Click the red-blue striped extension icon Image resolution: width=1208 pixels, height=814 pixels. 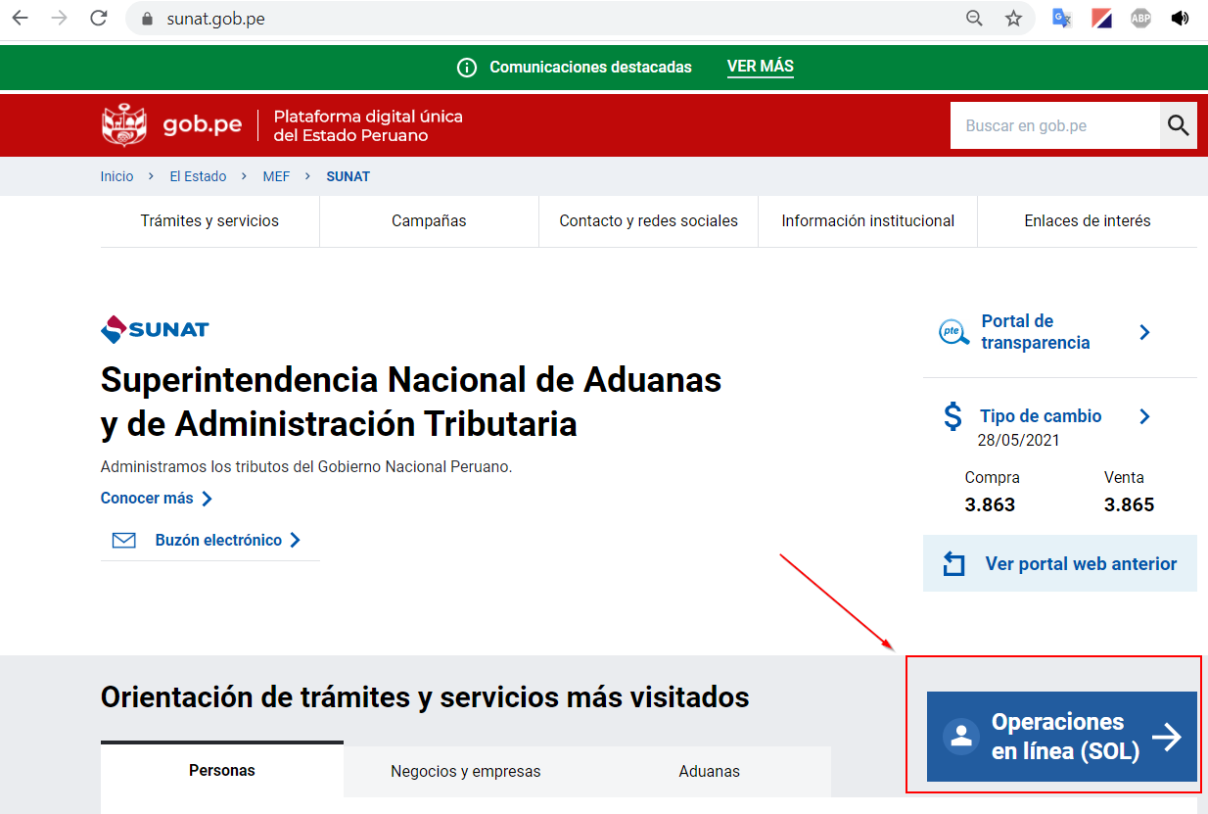click(1101, 18)
